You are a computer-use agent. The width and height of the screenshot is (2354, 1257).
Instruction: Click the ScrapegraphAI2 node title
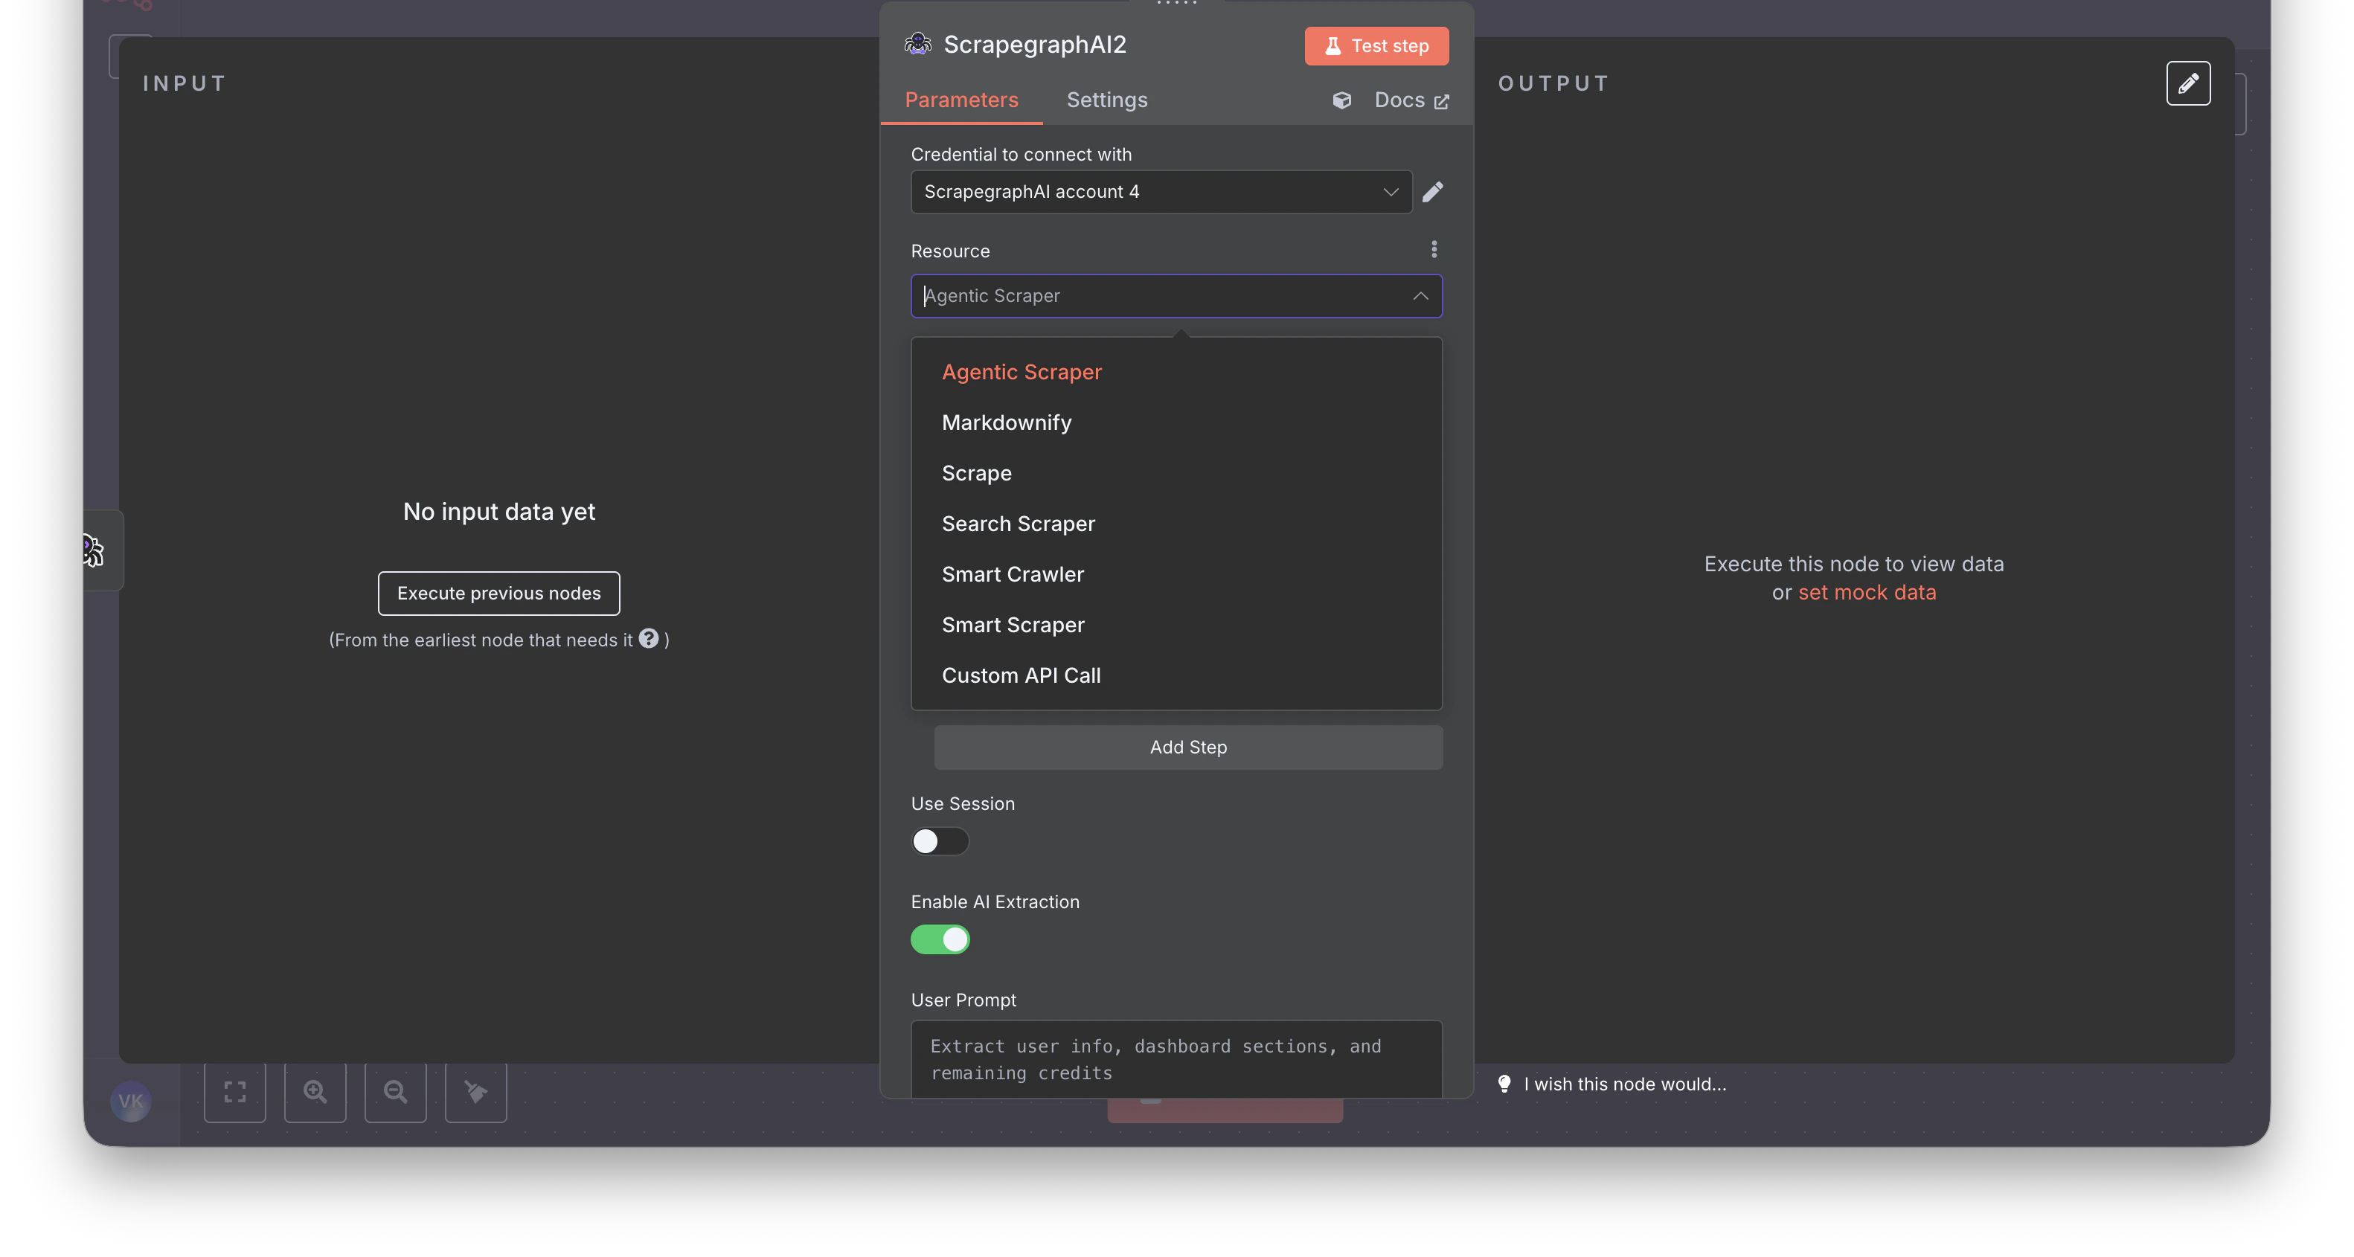(x=1034, y=44)
